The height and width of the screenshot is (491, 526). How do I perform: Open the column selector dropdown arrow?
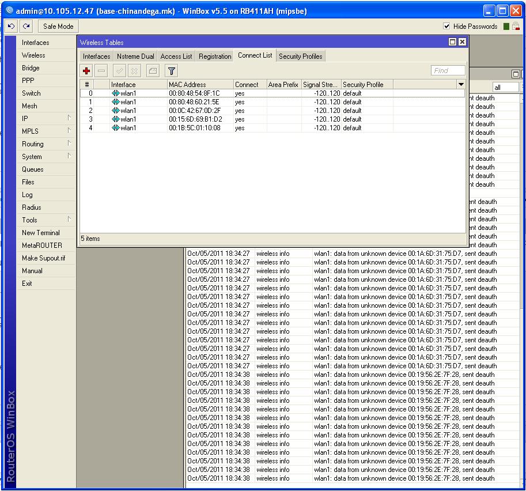[461, 84]
